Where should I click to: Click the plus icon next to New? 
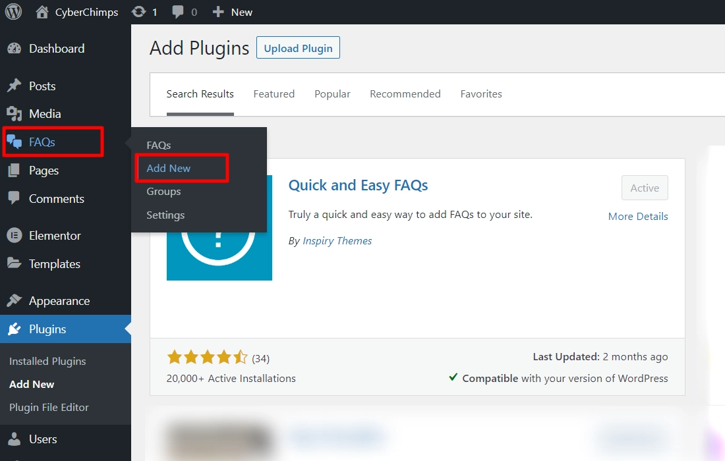218,12
